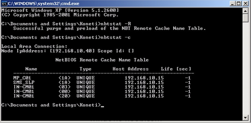Viewport: 251px width, 123px height.
Task: Open the cmd.exe system menu icon
Action: coord(4,3)
